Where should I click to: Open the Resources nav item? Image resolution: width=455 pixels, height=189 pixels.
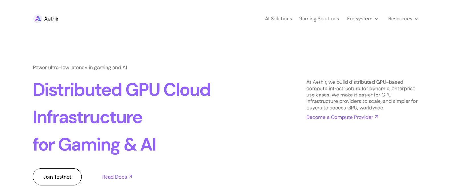[400, 19]
